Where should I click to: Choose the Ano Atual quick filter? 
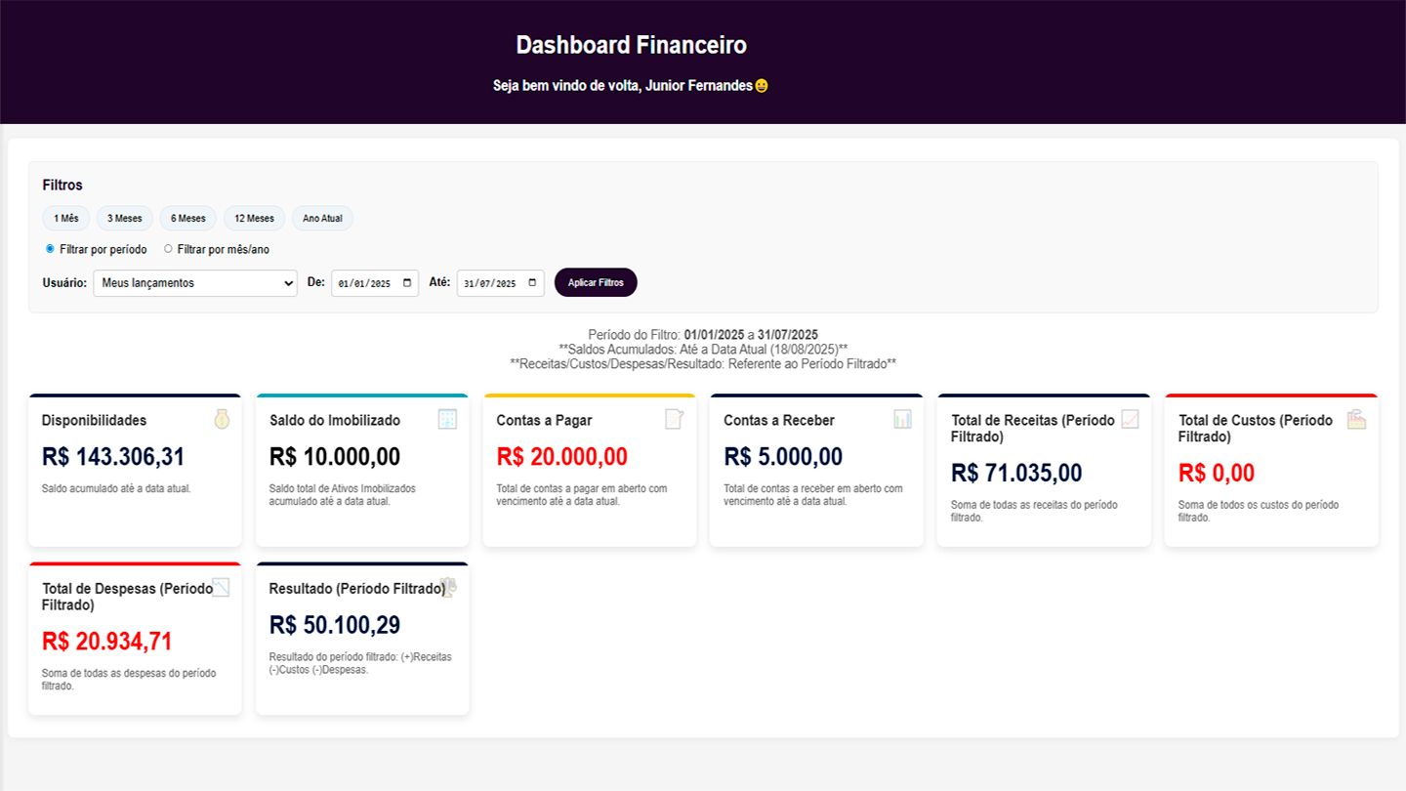[322, 219]
